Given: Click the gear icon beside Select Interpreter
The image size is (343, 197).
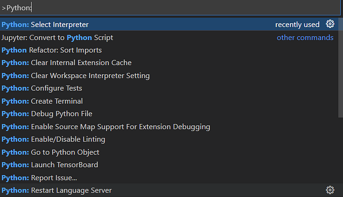Looking at the screenshot, I should (x=330, y=24).
